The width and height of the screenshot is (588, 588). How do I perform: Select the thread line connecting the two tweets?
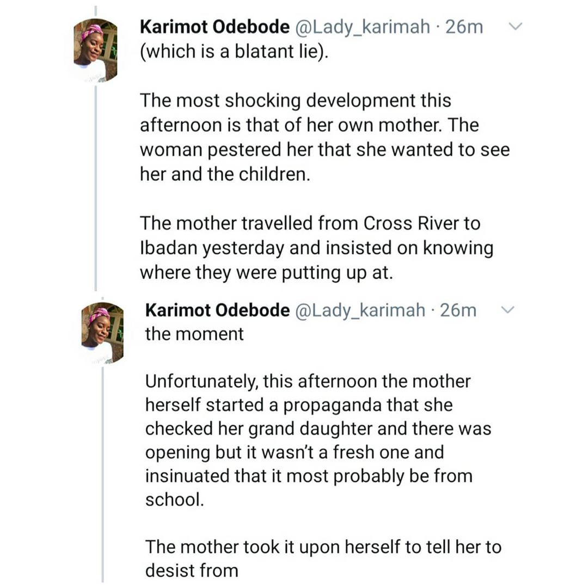96,187
